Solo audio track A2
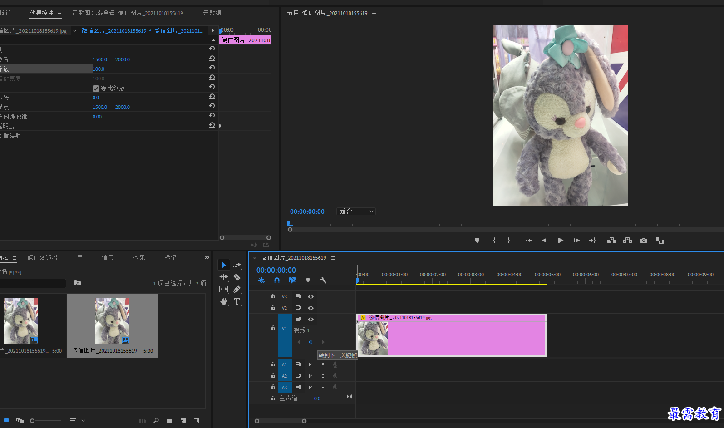Image resolution: width=724 pixels, height=428 pixels. [x=323, y=376]
